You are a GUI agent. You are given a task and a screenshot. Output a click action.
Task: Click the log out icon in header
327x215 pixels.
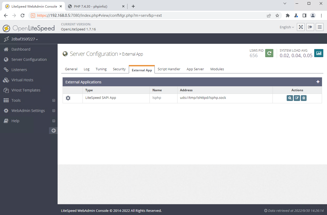310,27
